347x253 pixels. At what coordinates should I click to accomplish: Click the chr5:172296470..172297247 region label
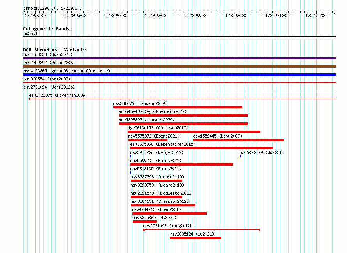(53, 8)
